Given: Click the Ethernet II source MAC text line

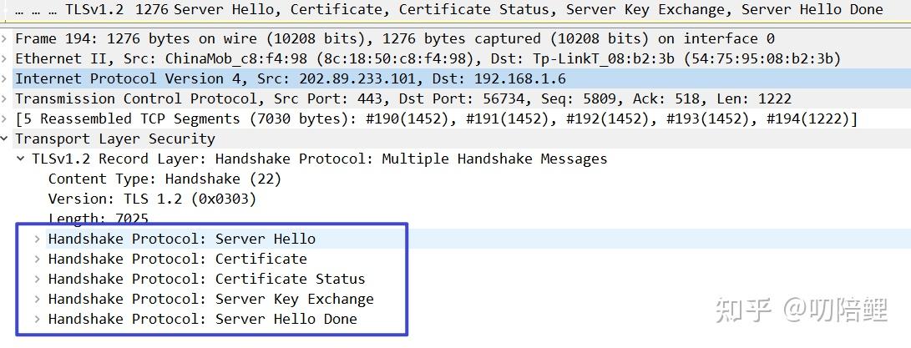Looking at the screenshot, I should (428, 59).
